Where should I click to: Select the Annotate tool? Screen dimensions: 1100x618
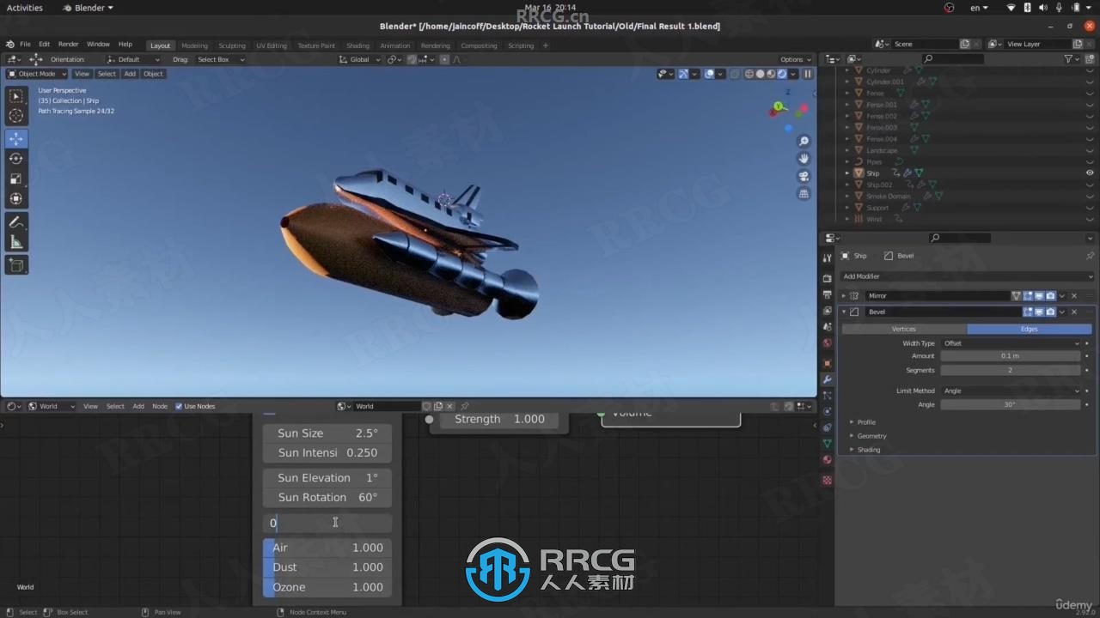[16, 221]
